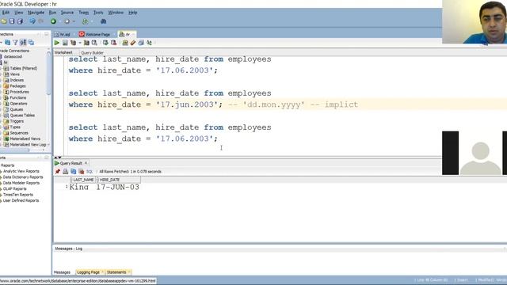
Task: Select Triggers node in connections tree
Action: [17, 121]
